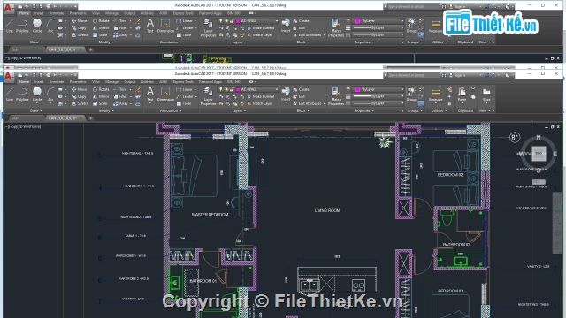Open Layer Properties in the front window

coord(209,96)
